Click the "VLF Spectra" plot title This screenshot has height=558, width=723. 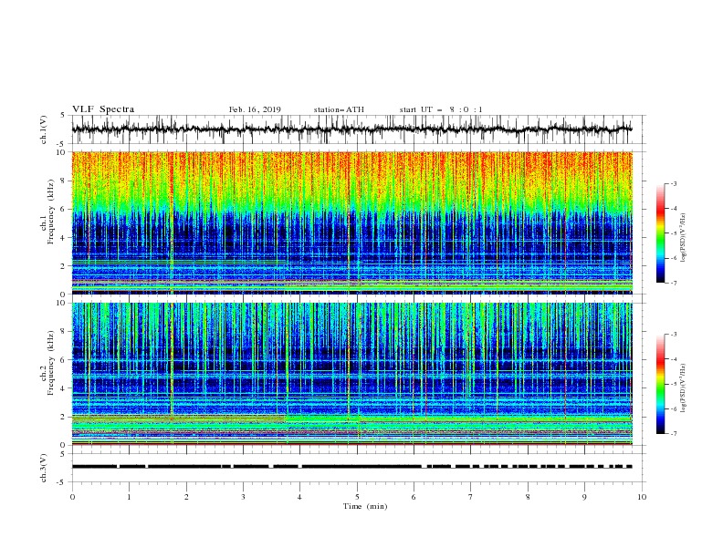(x=103, y=109)
